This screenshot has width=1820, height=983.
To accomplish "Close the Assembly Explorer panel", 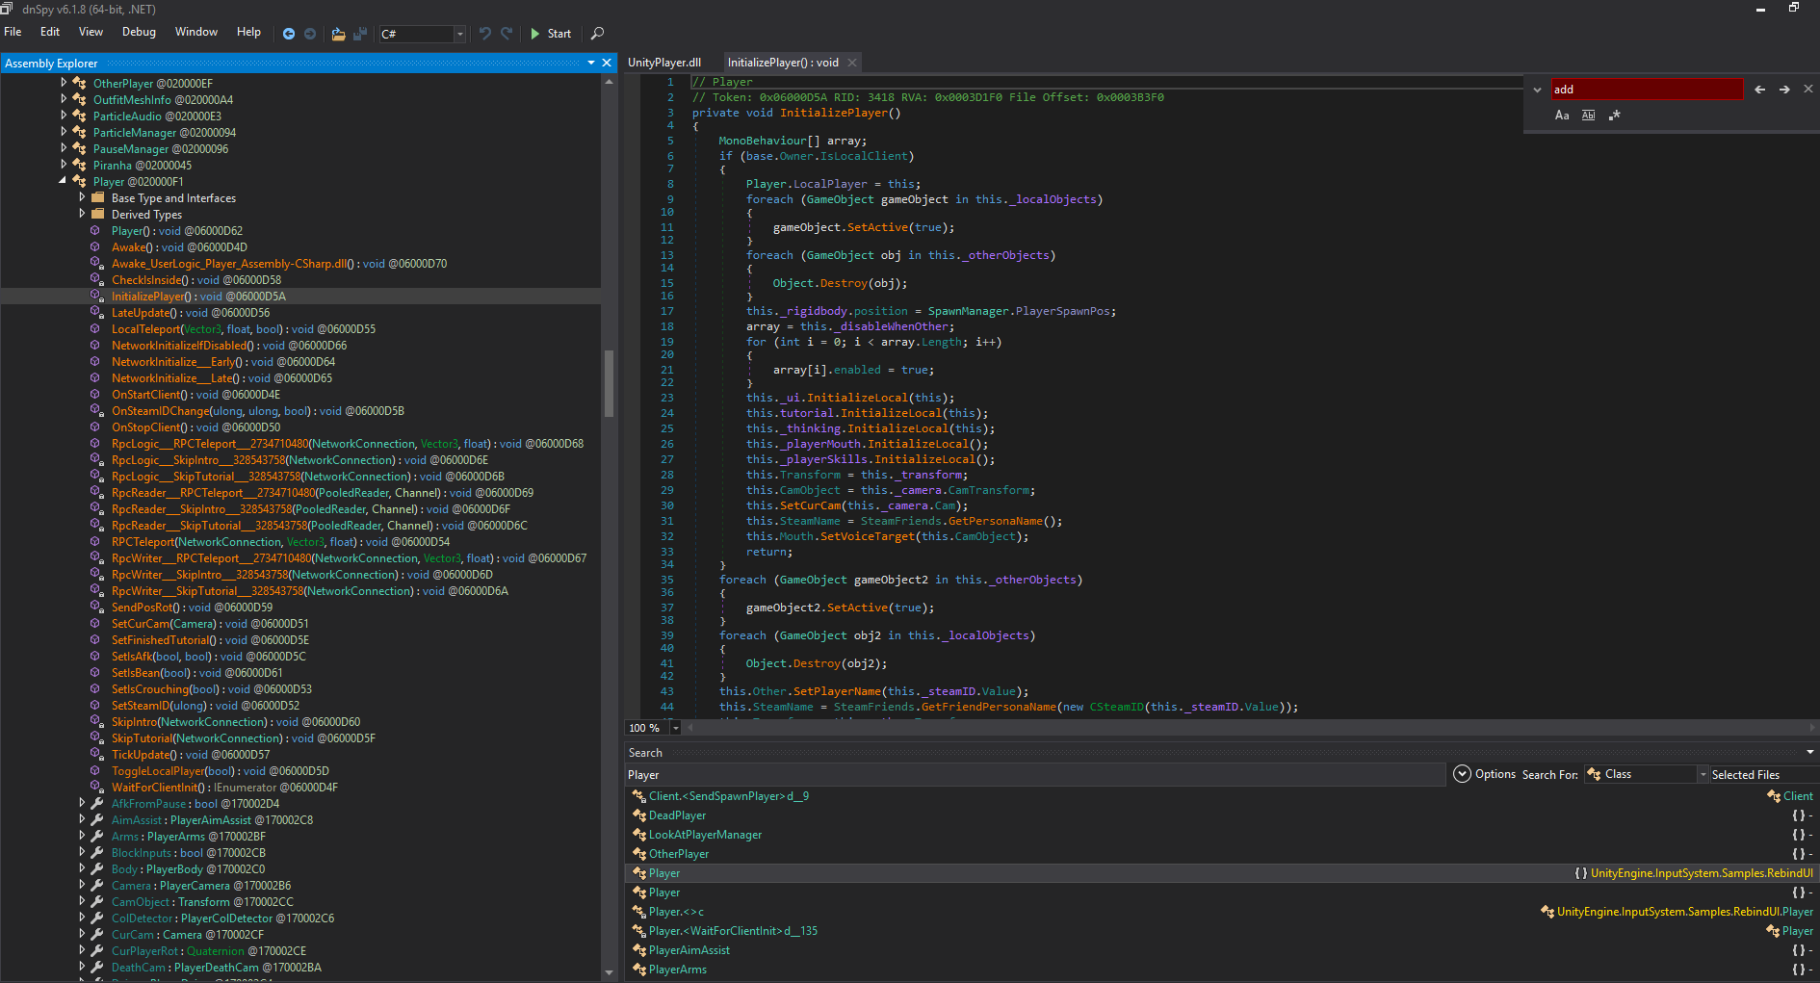I will 607,63.
